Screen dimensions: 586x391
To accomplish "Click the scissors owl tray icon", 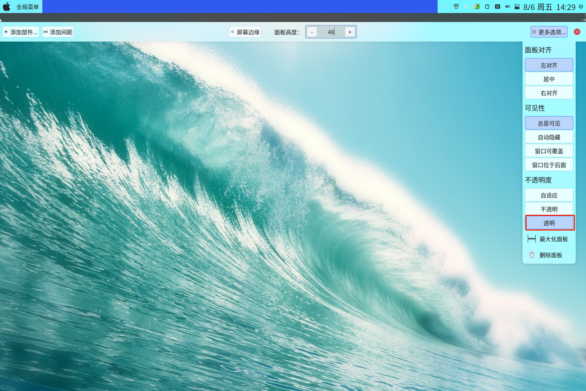I will click(x=456, y=7).
